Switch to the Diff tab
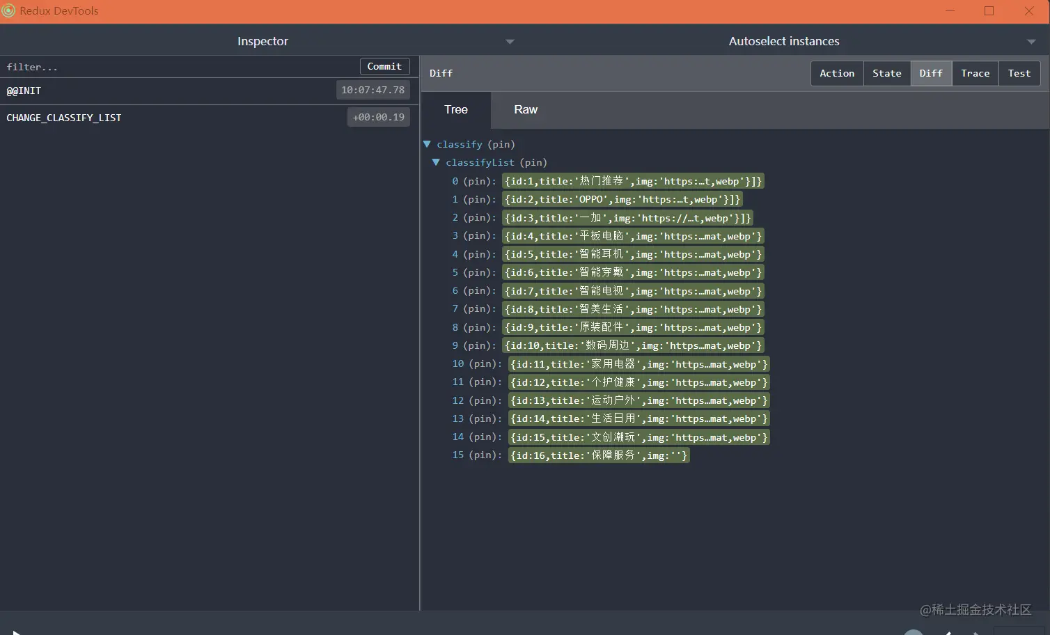The width and height of the screenshot is (1050, 635). [x=931, y=73]
